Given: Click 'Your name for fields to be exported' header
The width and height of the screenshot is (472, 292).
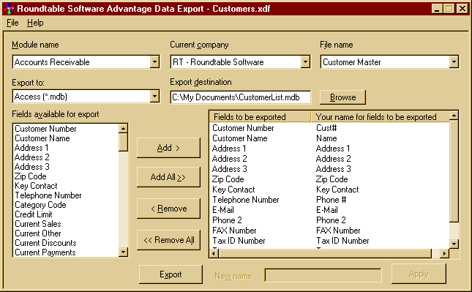Looking at the screenshot, I should [380, 116].
